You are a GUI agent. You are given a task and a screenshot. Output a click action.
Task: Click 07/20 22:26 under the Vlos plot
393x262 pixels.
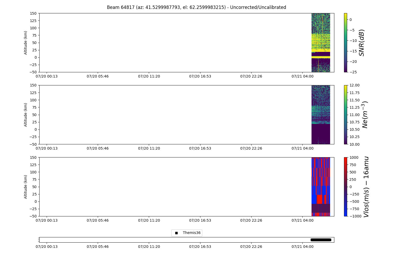251,220
